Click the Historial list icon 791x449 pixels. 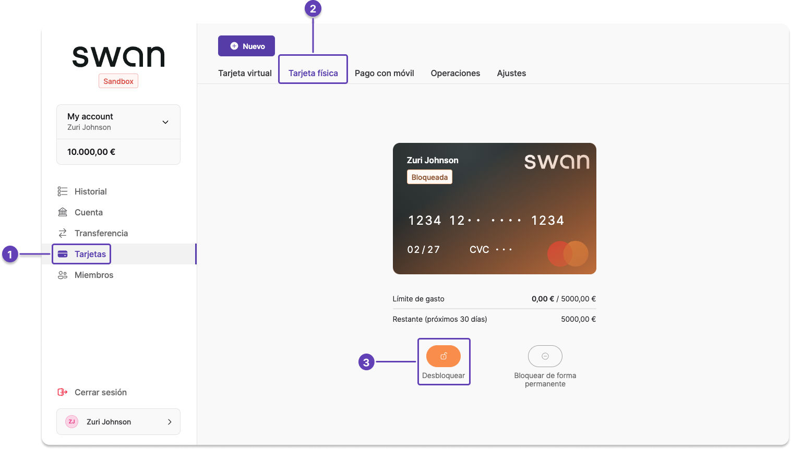pyautogui.click(x=63, y=191)
